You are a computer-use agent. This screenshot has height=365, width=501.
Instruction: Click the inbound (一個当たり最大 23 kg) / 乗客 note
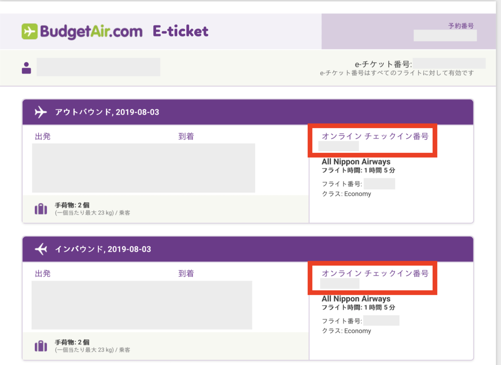coord(93,350)
